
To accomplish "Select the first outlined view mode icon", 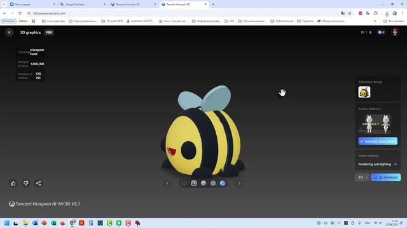I will 184,183.
